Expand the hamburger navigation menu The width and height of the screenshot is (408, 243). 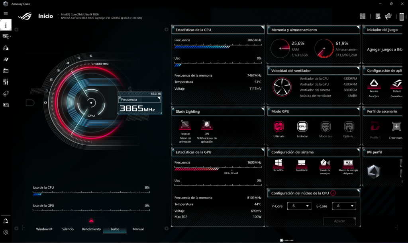tap(6, 13)
